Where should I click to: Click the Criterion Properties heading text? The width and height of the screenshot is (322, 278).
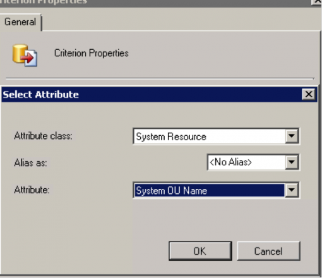tap(92, 53)
